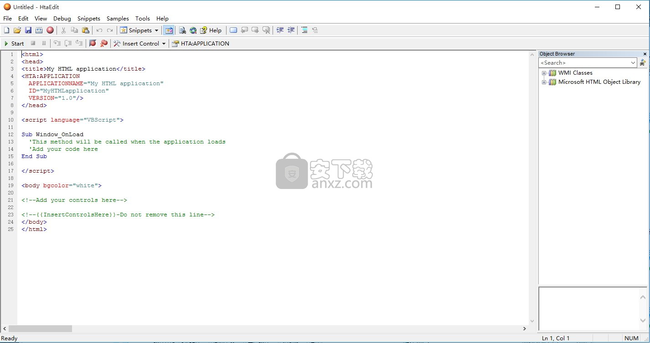Cut selection with the scissors icon
Screen dimensions: 650x343
pos(64,31)
